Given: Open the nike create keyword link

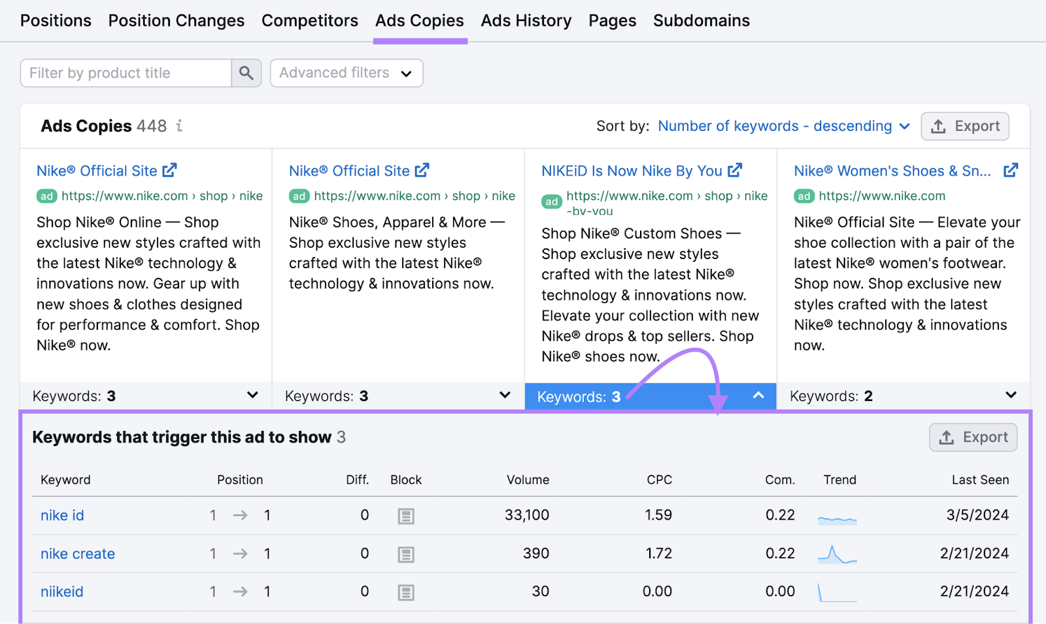Looking at the screenshot, I should [77, 553].
